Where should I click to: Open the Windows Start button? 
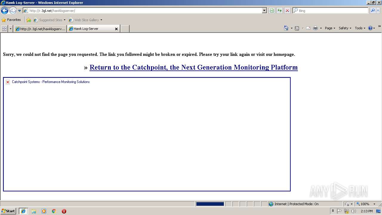point(8,211)
